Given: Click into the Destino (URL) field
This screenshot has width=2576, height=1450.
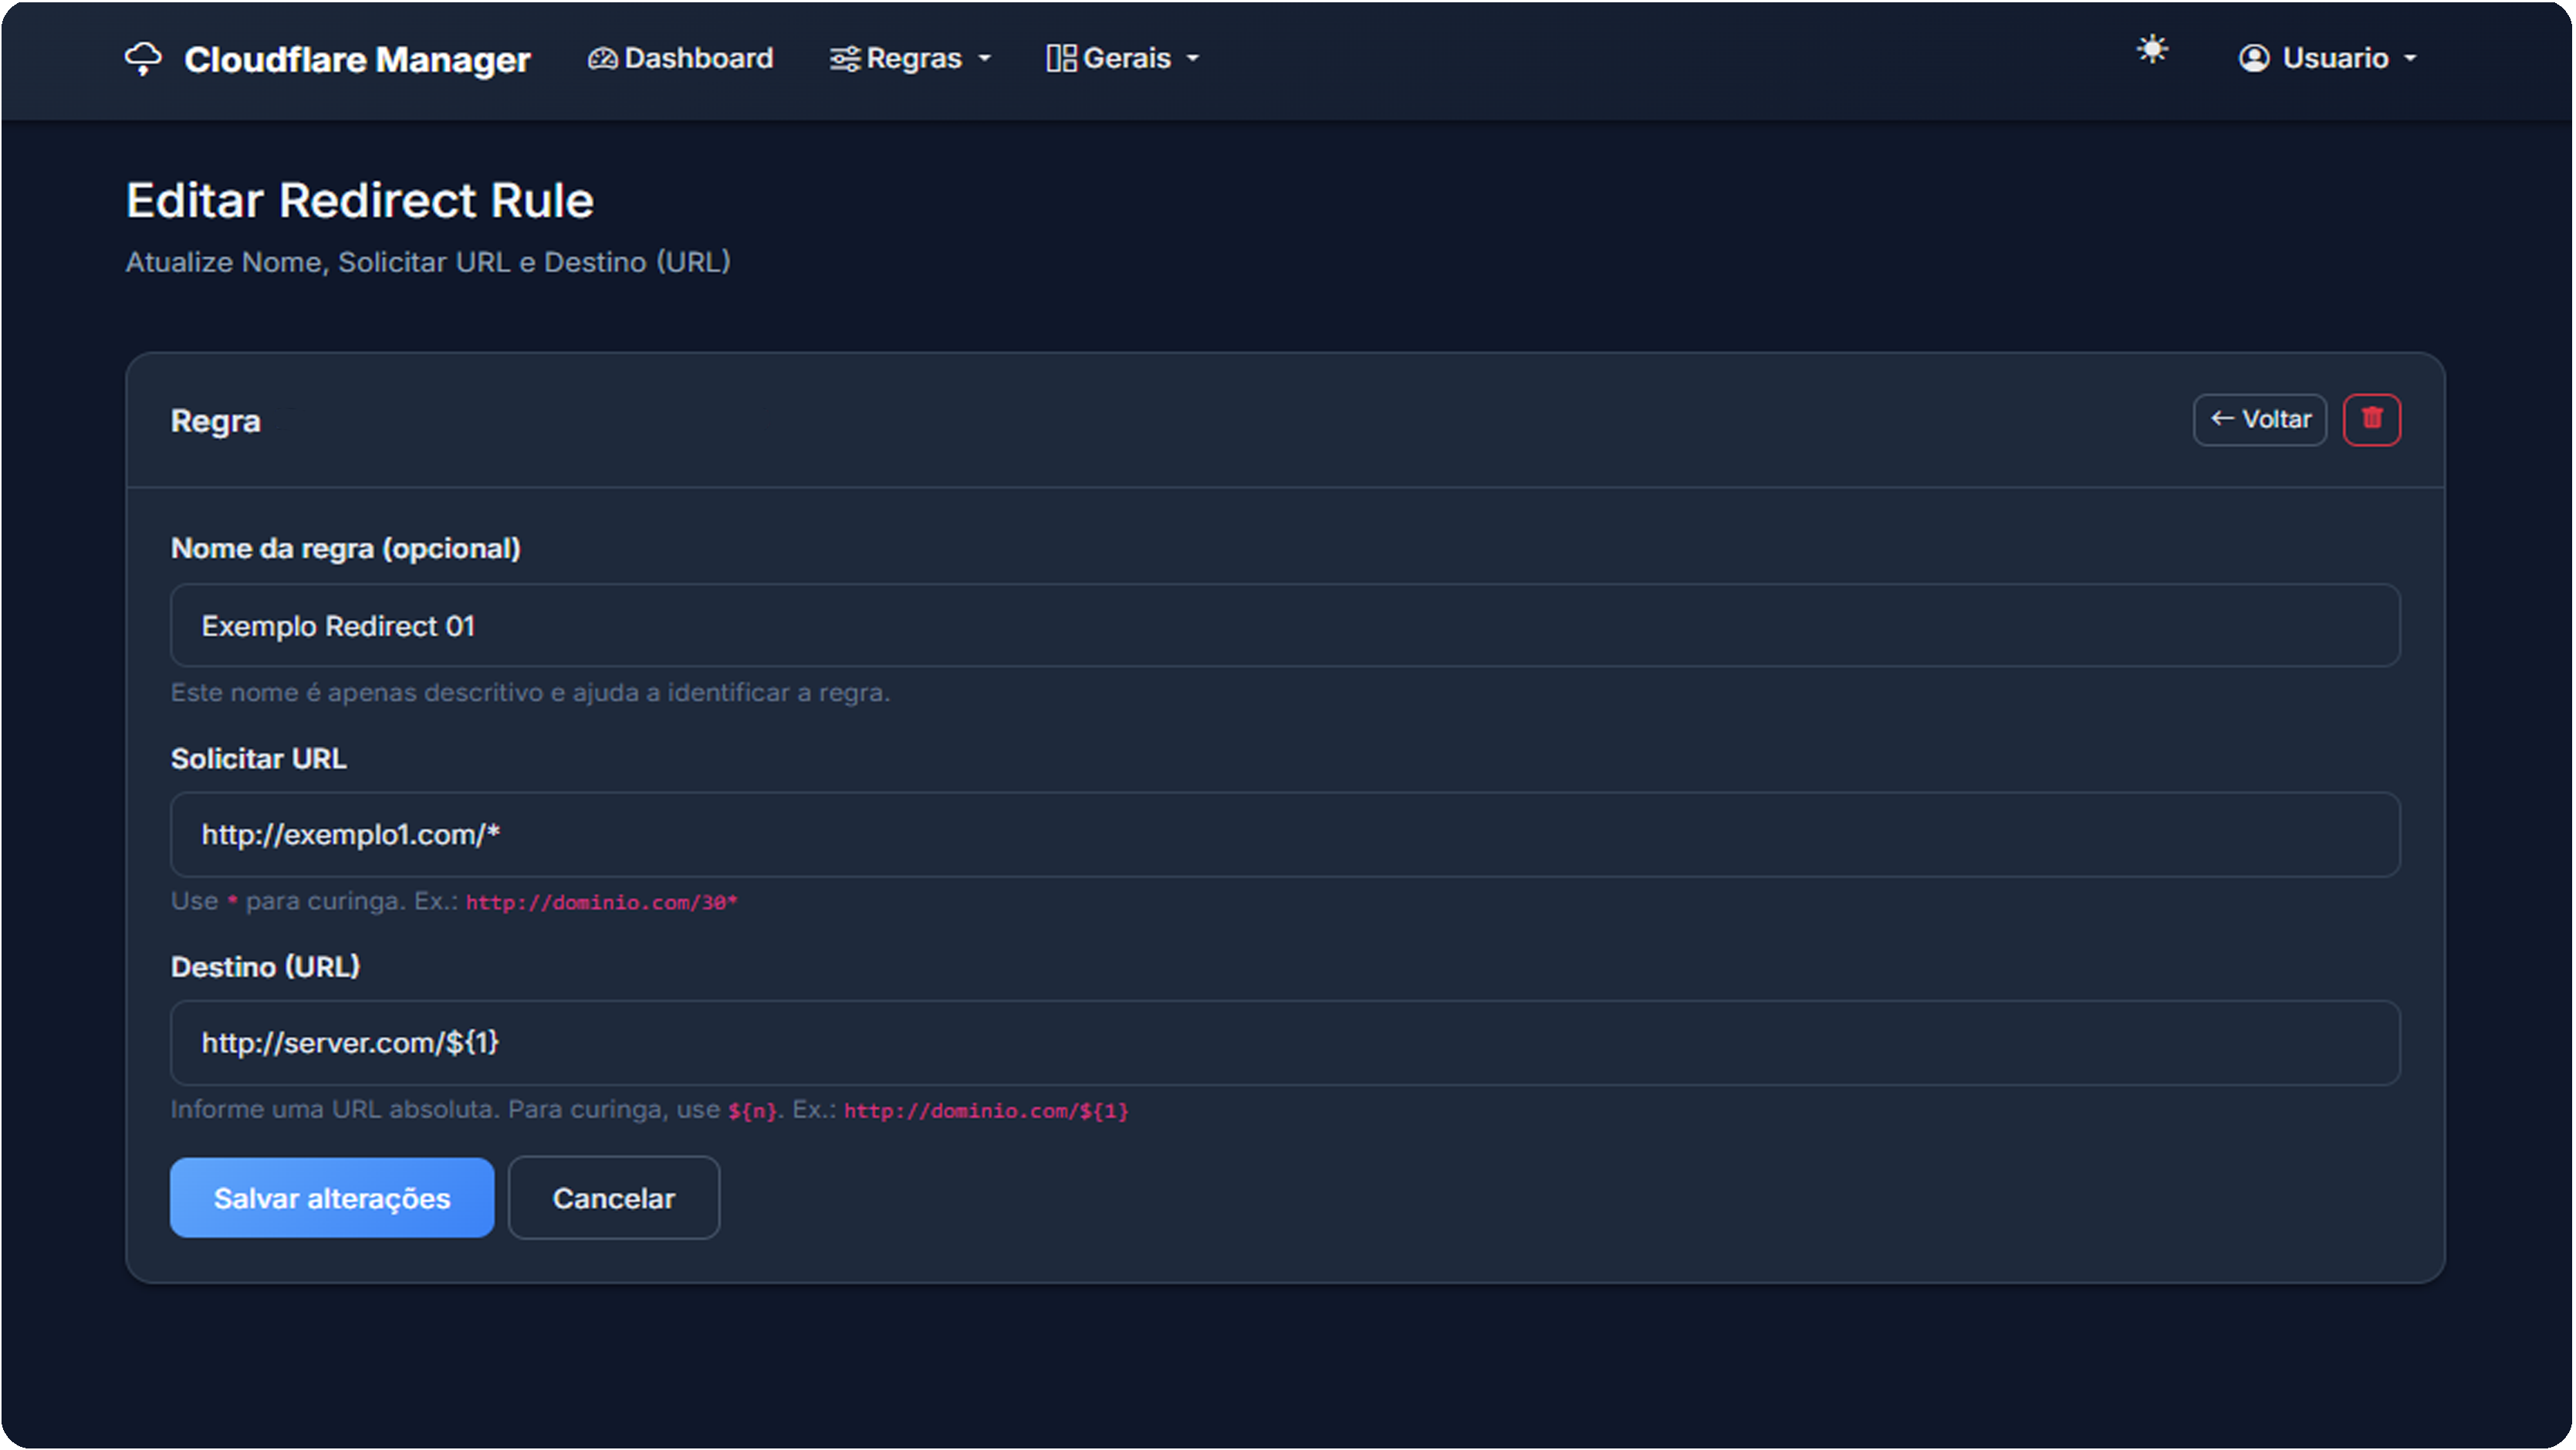Looking at the screenshot, I should coord(1285,1043).
